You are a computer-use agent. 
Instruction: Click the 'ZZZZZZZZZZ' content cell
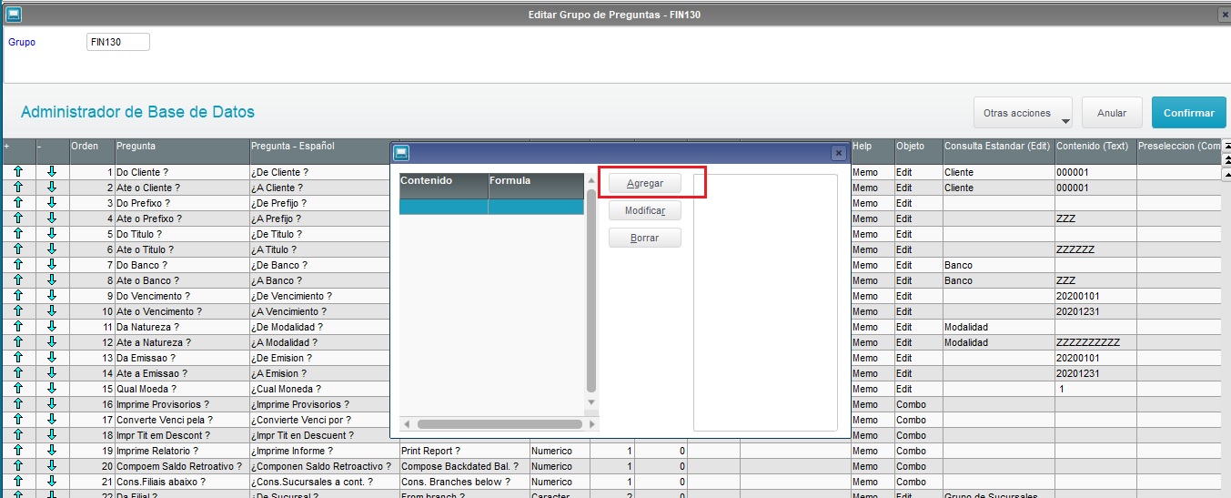pos(1095,342)
